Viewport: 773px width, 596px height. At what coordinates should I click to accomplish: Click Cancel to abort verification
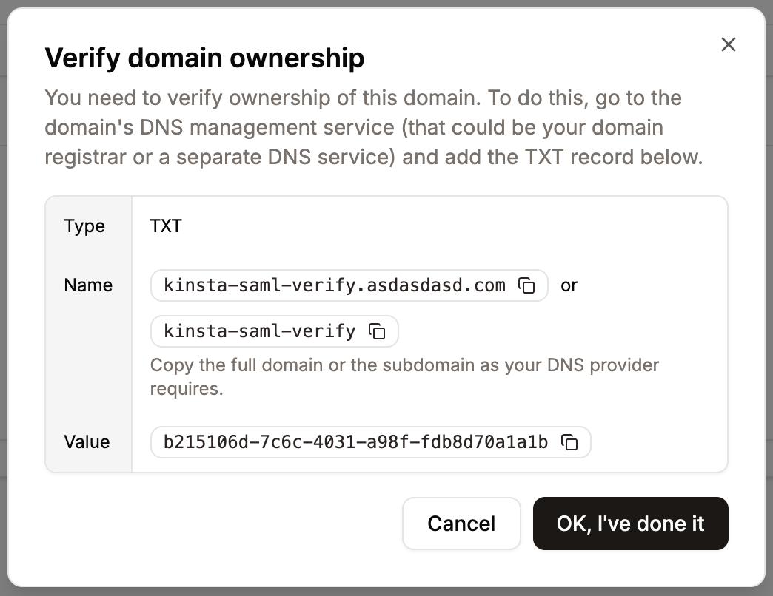point(461,524)
